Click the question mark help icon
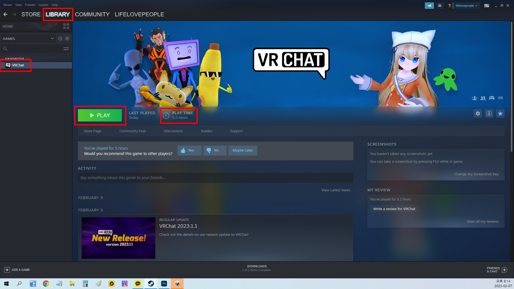Screen dimensions: 514x289 coord(449,6)
